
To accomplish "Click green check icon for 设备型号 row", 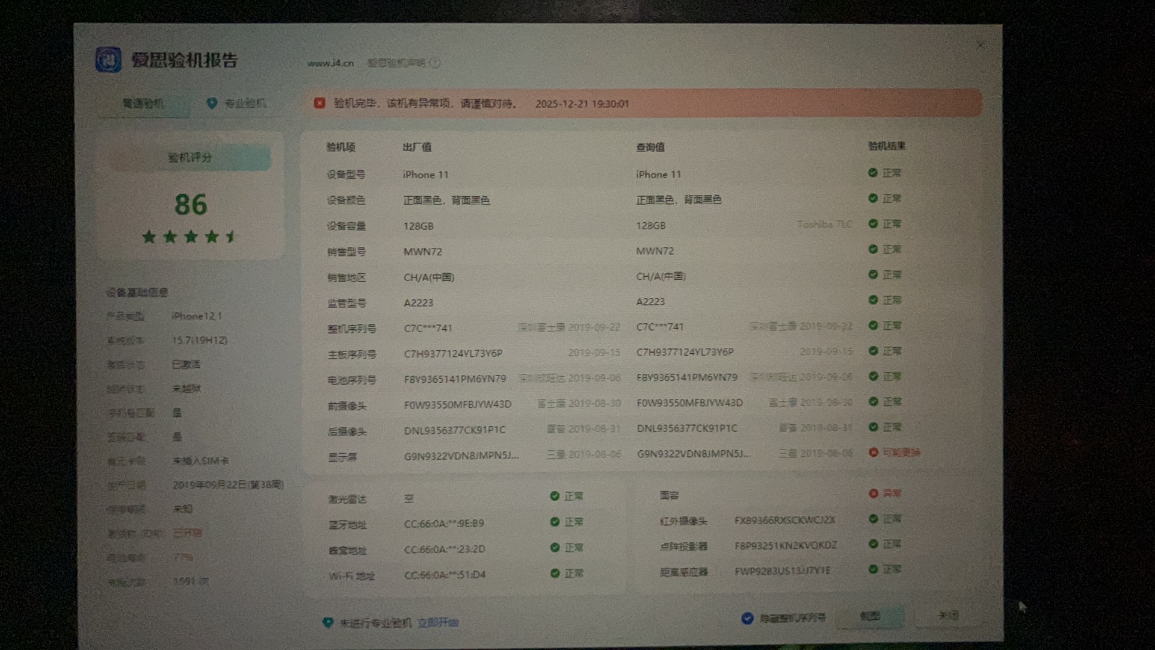I will click(x=873, y=173).
